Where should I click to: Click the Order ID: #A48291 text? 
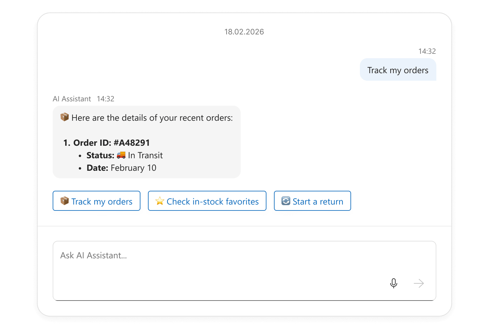pyautogui.click(x=111, y=143)
